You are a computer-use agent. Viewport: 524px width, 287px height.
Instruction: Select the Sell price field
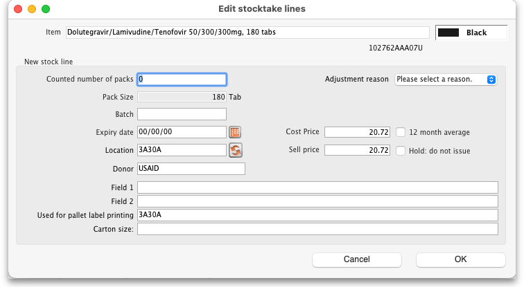pos(358,150)
